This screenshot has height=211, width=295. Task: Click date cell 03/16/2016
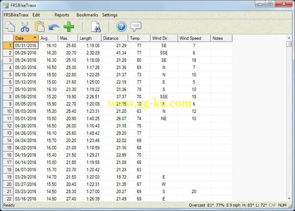[26, 198]
